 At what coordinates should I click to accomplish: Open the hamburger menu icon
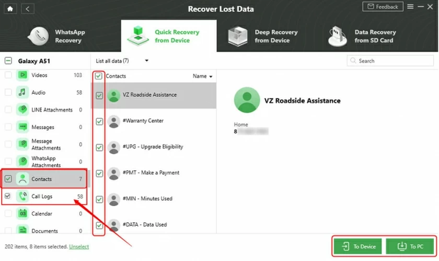pyautogui.click(x=410, y=7)
